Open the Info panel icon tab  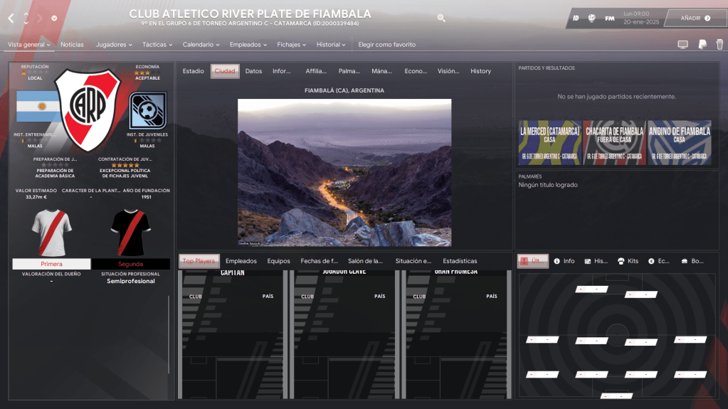(x=564, y=261)
